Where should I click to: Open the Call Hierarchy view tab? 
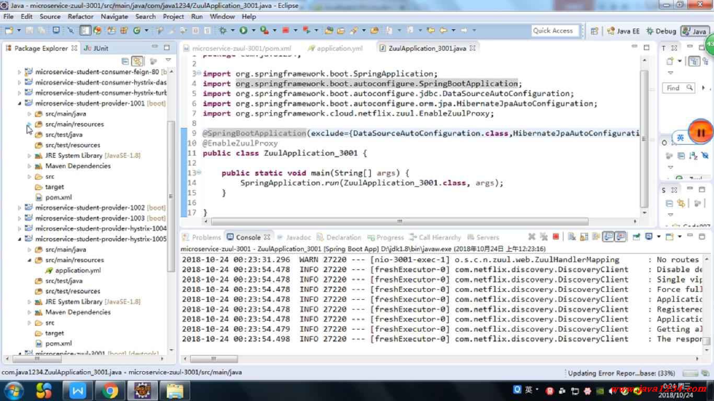(435, 237)
